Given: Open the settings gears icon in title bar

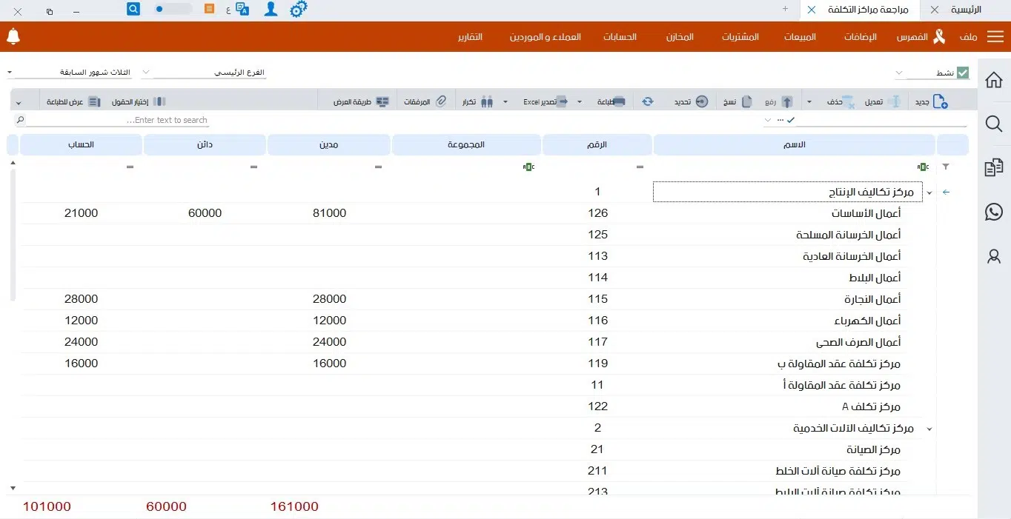Looking at the screenshot, I should 298,9.
